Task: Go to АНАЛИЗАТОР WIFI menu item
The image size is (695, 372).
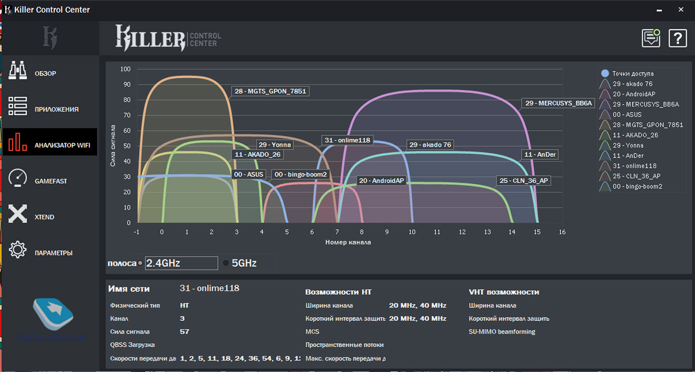Action: pos(62,145)
